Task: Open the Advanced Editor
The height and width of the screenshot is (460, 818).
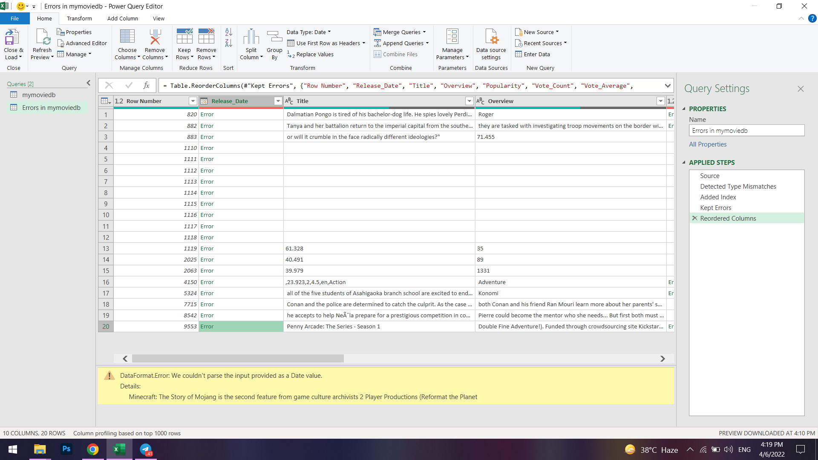Action: (x=82, y=43)
